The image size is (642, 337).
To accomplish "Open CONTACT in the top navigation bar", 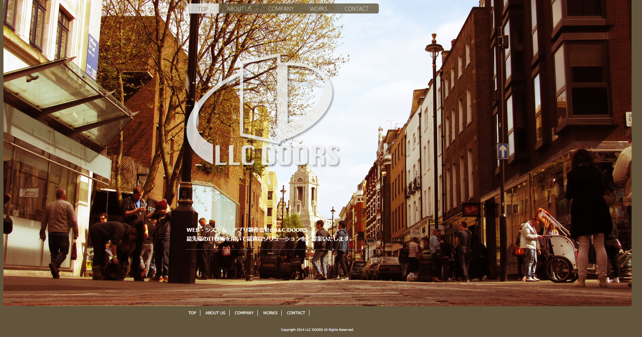I will 356,9.
